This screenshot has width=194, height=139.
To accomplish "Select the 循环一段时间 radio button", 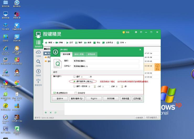I will point(74,86).
